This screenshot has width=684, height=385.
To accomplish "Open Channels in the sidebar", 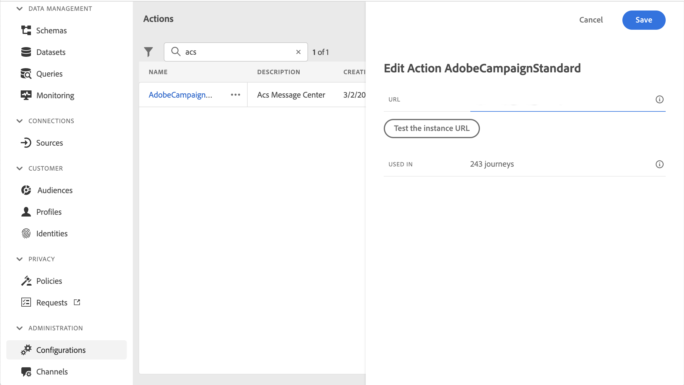I will click(x=52, y=372).
